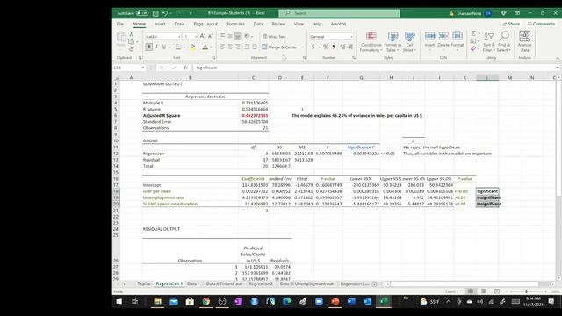
Task: Open the font name dropdown
Action: [x=179, y=37]
